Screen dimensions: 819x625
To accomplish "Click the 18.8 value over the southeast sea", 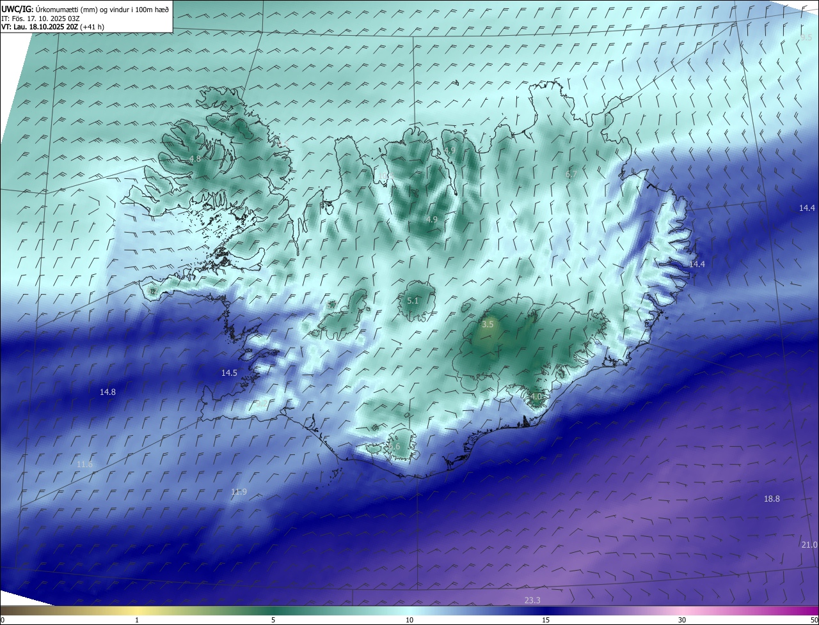I will coord(772,499).
